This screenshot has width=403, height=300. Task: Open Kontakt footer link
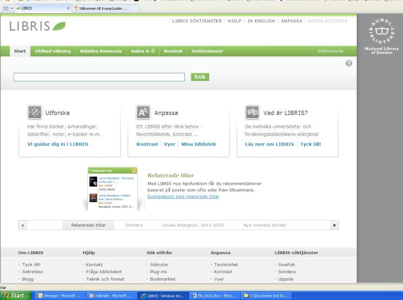94,264
